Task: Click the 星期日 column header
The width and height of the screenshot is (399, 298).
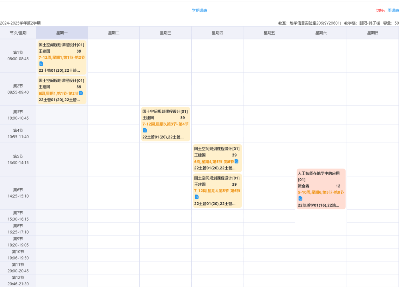Action: (373, 33)
